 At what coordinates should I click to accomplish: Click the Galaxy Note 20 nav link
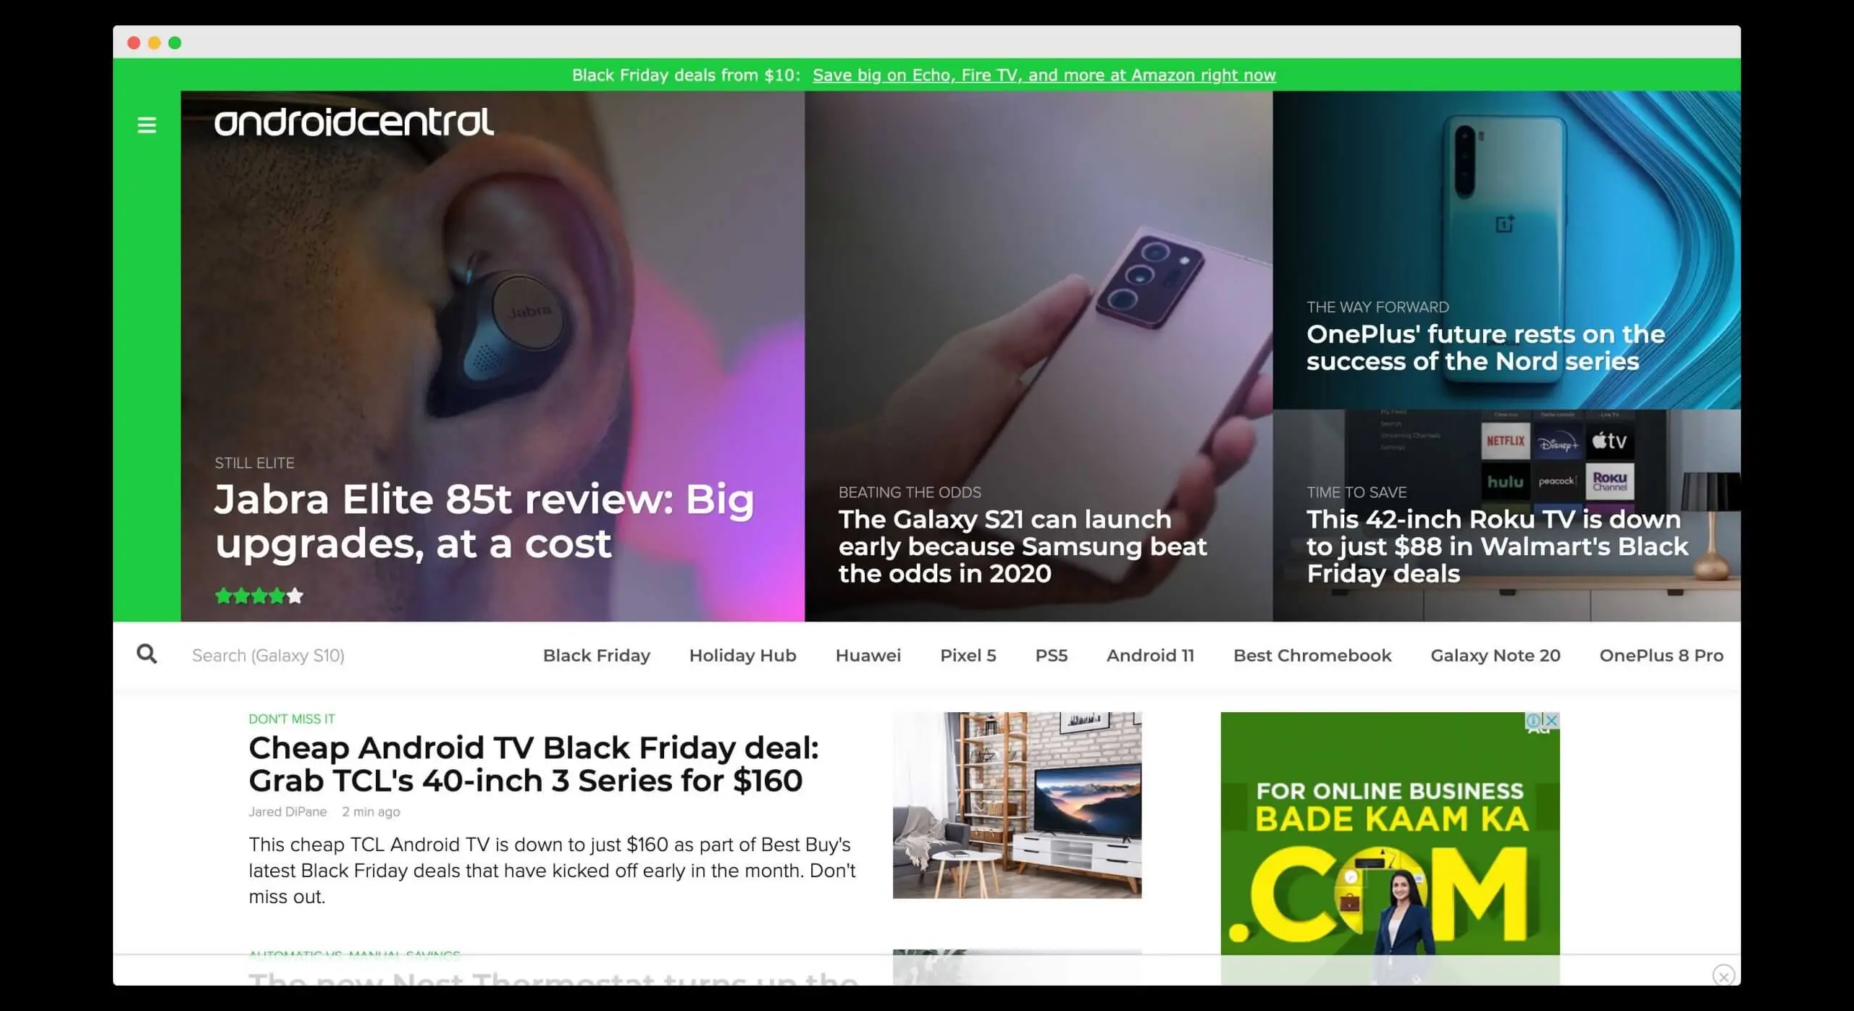click(x=1496, y=655)
